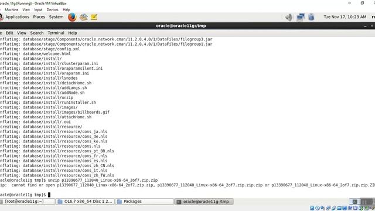The width and height of the screenshot is (375, 211).
Task: Open the notes launcher with pencil icon
Action: [94, 17]
